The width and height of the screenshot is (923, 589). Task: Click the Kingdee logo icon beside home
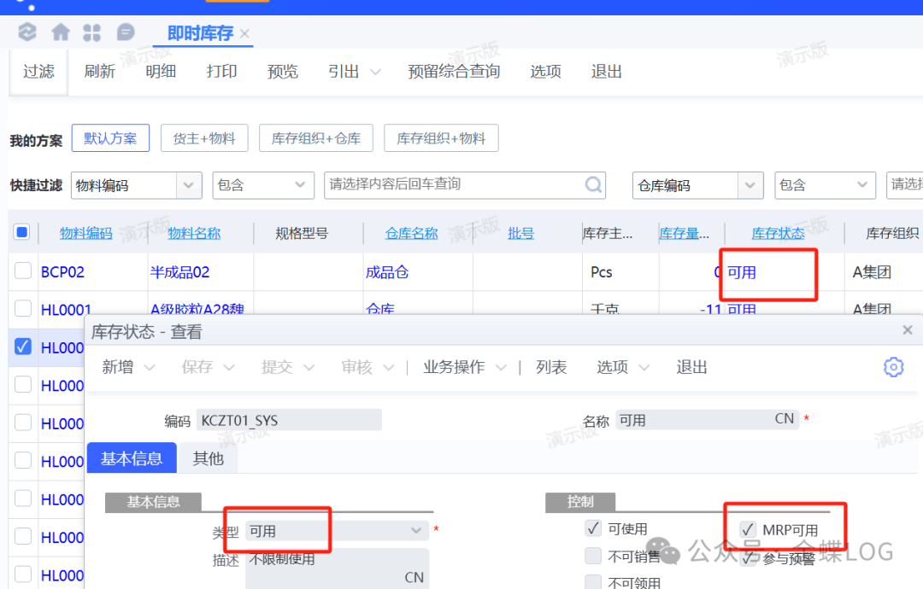pos(27,32)
